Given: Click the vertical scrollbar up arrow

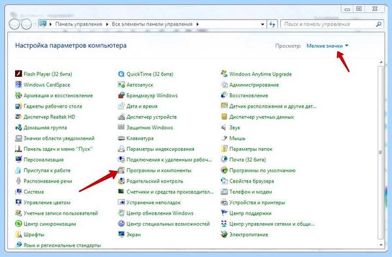Looking at the screenshot, I should click(382, 62).
